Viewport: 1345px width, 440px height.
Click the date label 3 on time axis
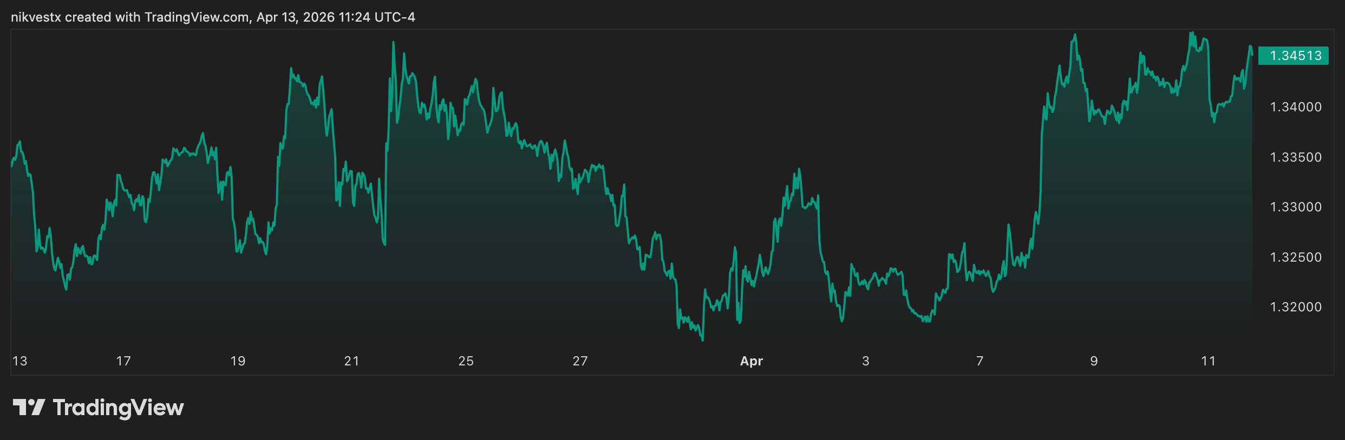click(x=866, y=361)
